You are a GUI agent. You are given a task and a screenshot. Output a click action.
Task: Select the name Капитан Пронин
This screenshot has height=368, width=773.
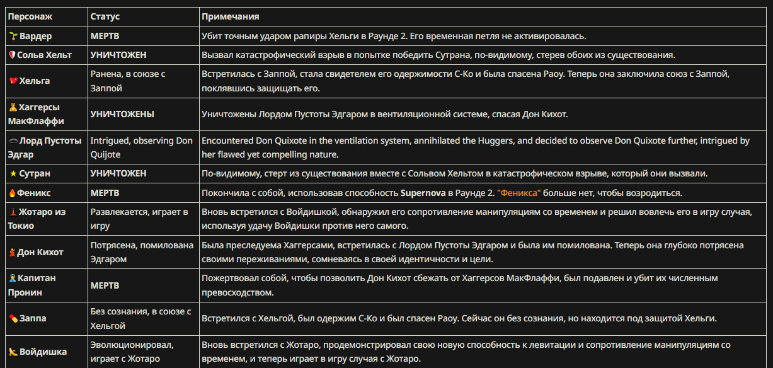coord(31,285)
